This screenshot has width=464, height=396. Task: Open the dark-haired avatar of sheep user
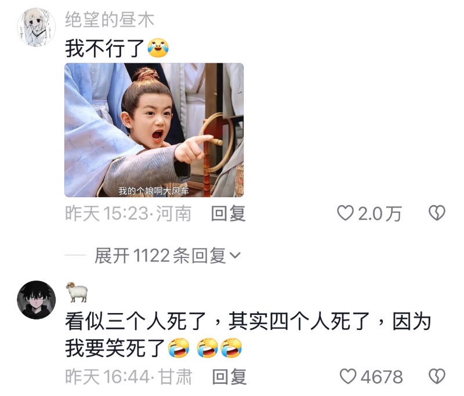pyautogui.click(x=36, y=300)
